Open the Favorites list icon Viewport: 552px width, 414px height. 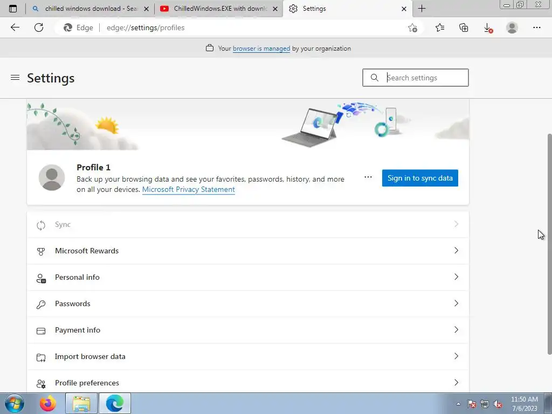[x=440, y=27]
